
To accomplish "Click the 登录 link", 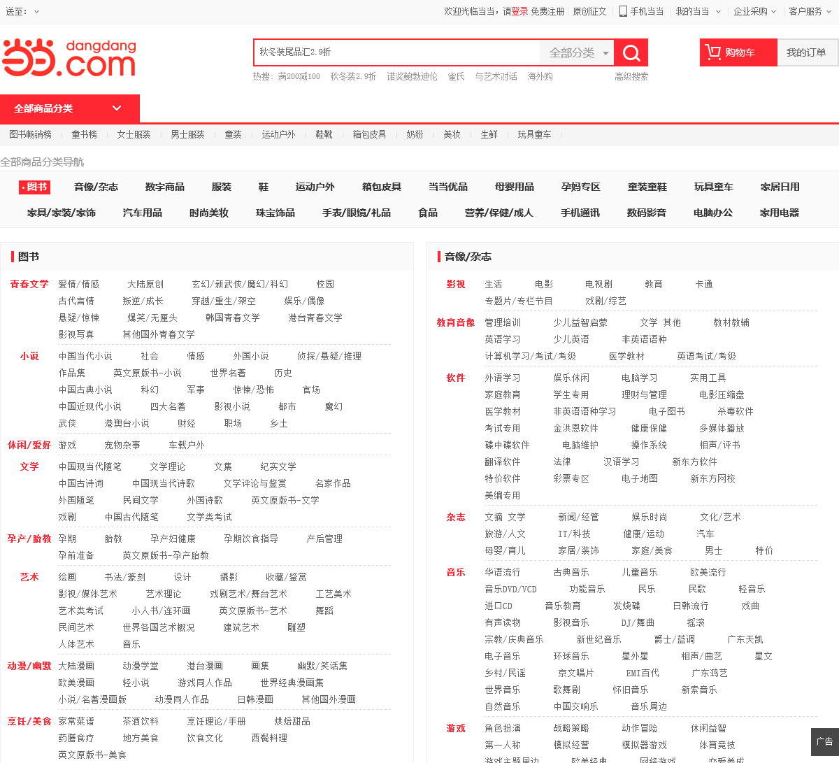I will [519, 11].
